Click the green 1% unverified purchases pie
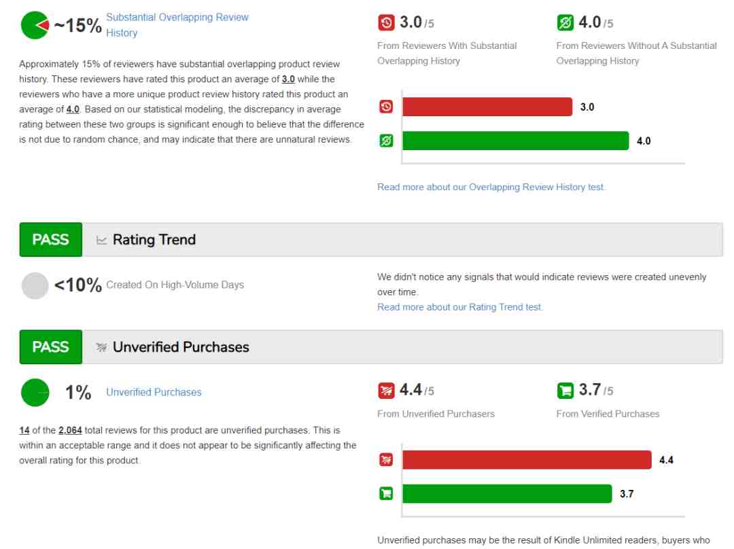This screenshot has width=734, height=549. (x=35, y=392)
